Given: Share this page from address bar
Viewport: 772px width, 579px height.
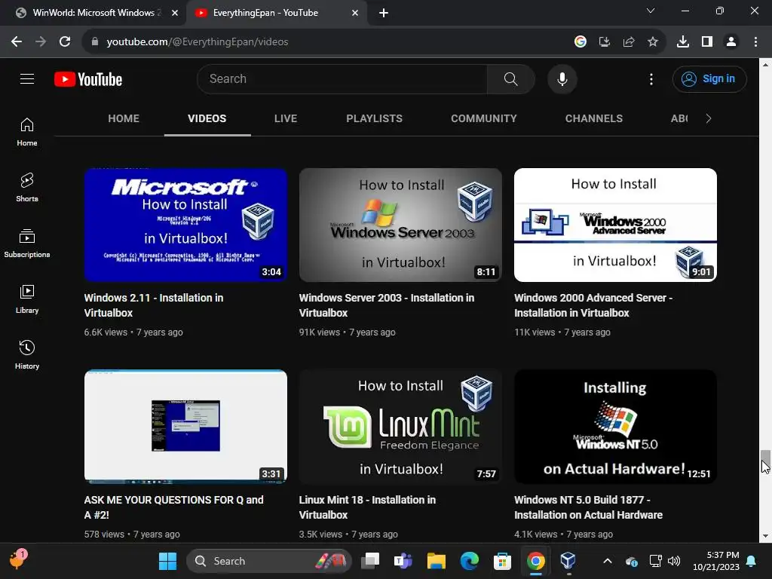Looking at the screenshot, I should 628,42.
